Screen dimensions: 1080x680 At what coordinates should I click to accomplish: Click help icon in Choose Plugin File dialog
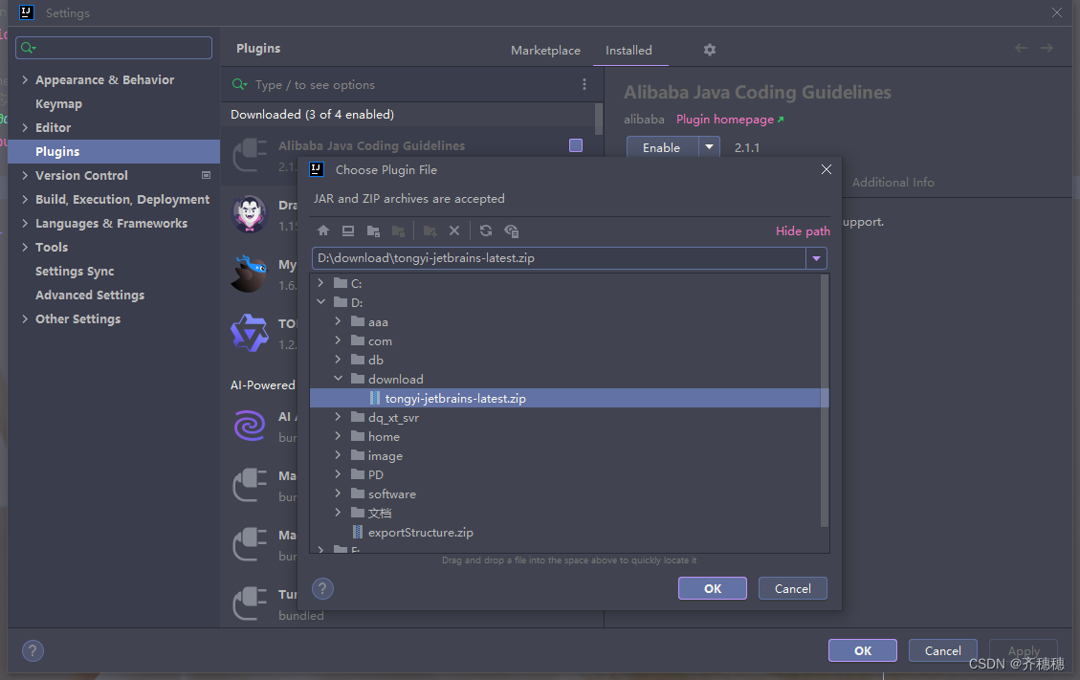tap(322, 588)
